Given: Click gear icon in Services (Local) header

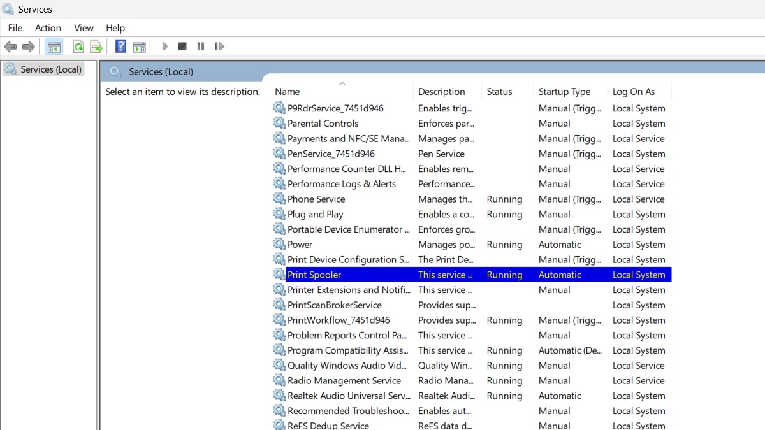Looking at the screenshot, I should coord(115,71).
